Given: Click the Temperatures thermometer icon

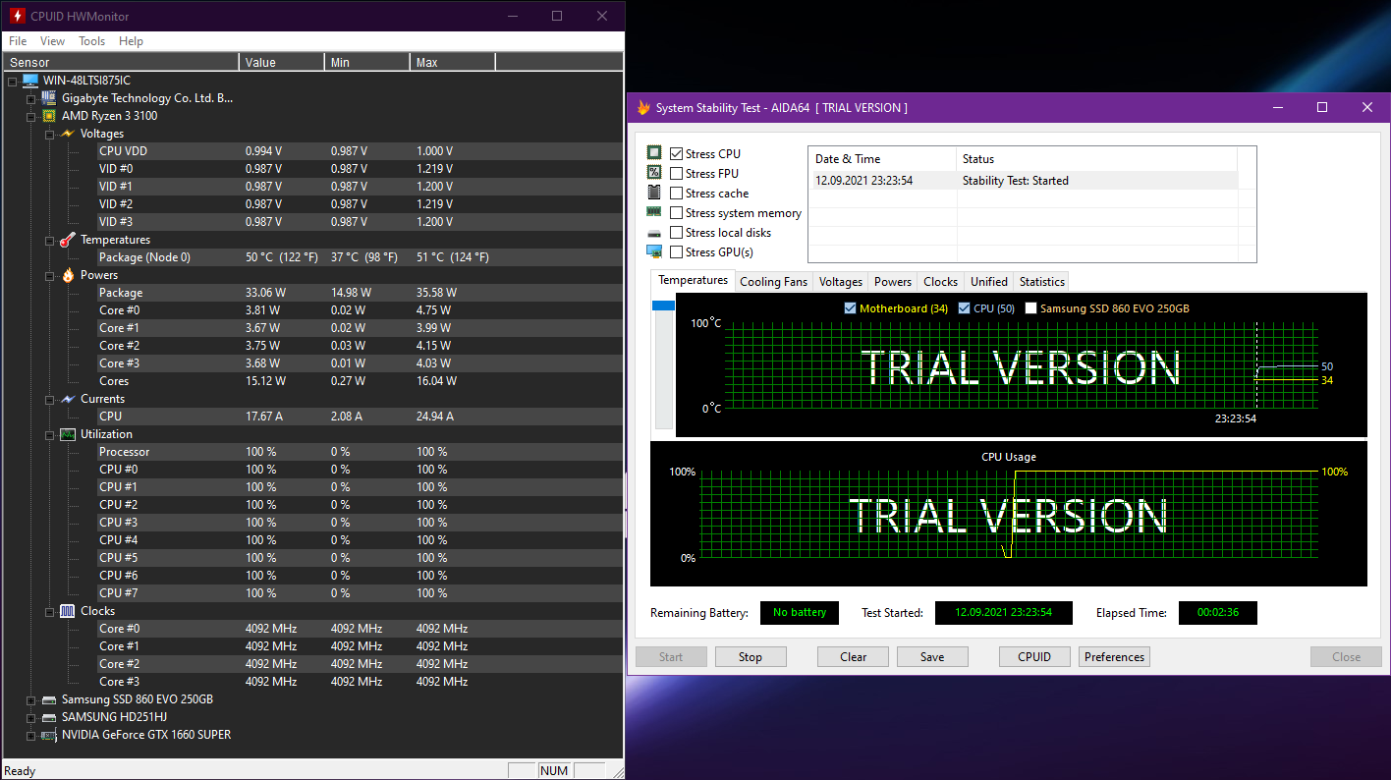Looking at the screenshot, I should pyautogui.click(x=67, y=240).
